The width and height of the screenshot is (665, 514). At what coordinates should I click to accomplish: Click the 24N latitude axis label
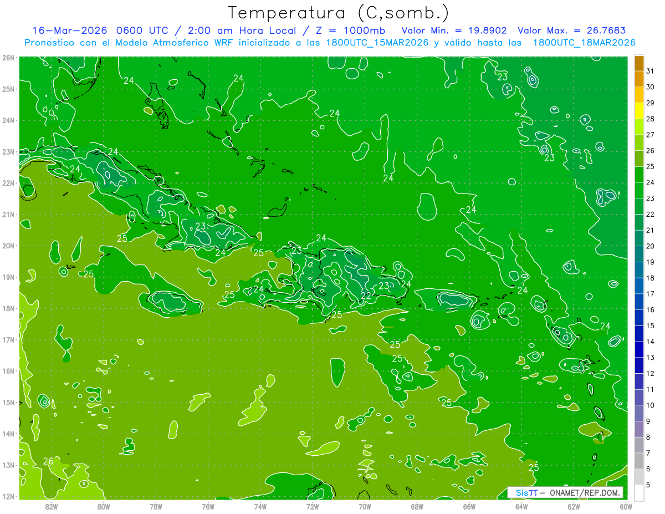(9, 120)
